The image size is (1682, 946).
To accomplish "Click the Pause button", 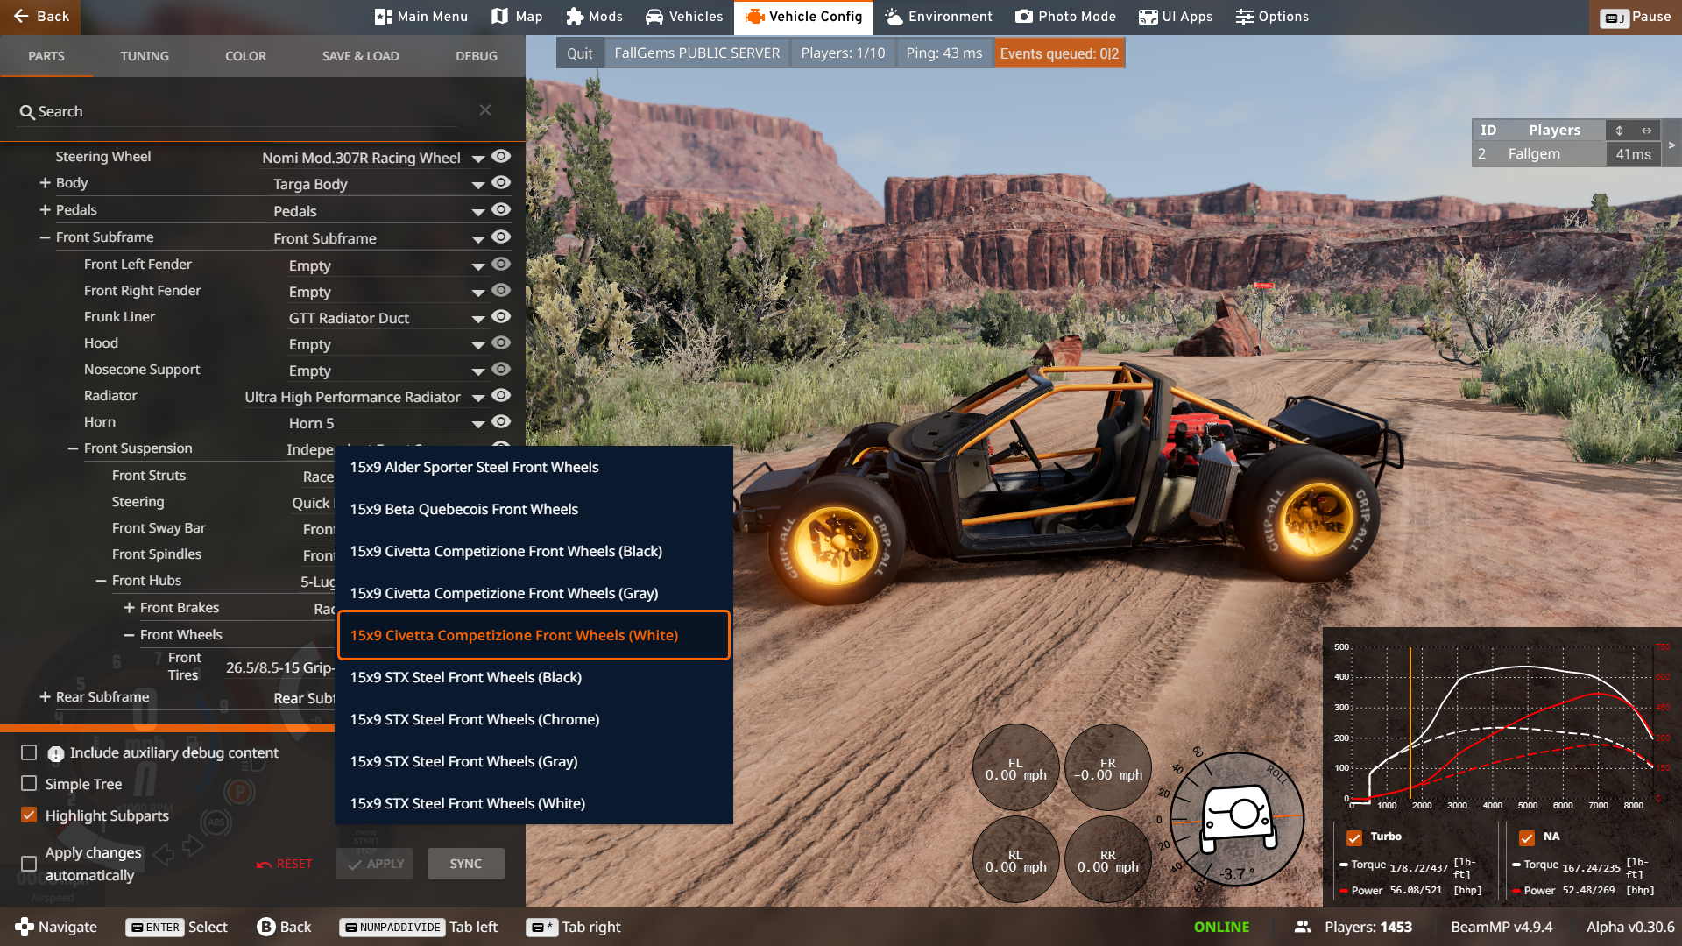I will coord(1636,17).
